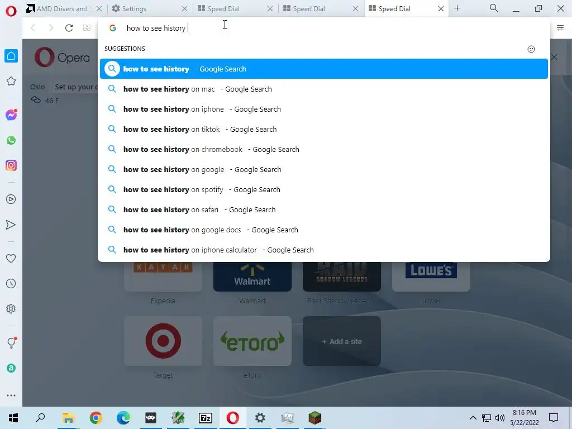Close the active Speed Dial tab
572x429 pixels.
pyautogui.click(x=441, y=8)
